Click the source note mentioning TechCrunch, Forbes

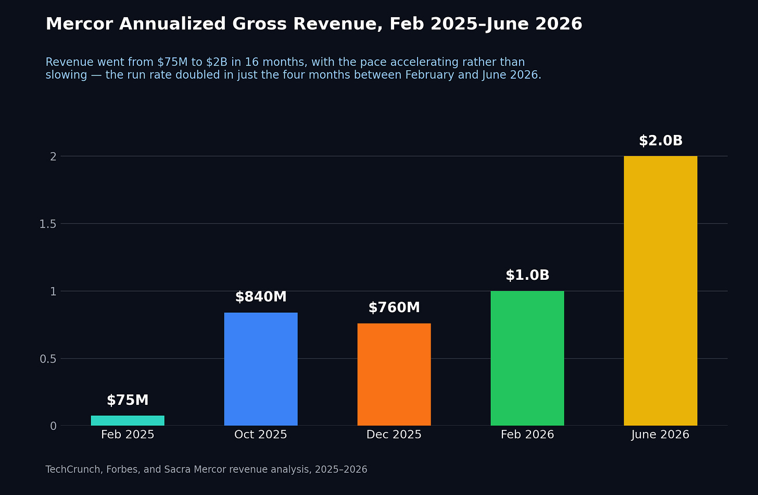pos(206,469)
